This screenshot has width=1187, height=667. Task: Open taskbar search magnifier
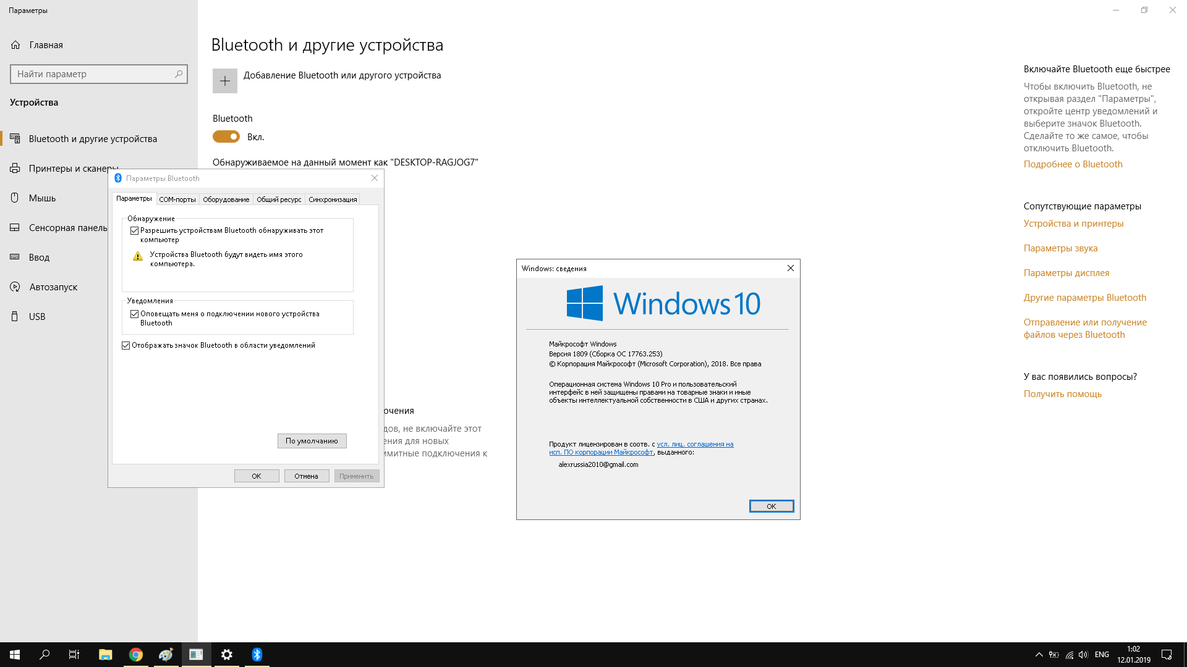click(45, 655)
